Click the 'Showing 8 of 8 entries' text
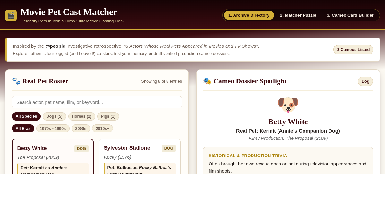385x202 pixels. (x=161, y=81)
